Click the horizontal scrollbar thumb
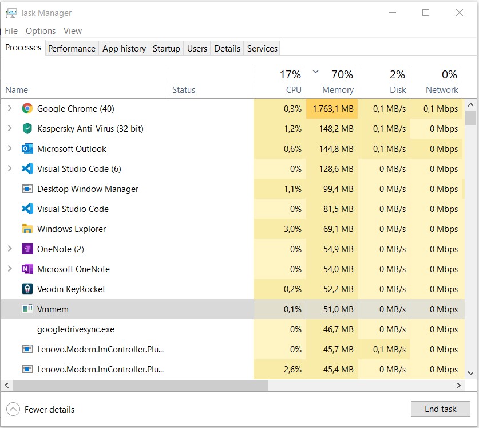The image size is (479, 428). click(x=141, y=386)
